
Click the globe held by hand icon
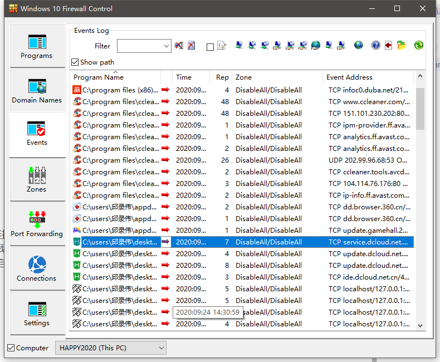[x=315, y=45]
